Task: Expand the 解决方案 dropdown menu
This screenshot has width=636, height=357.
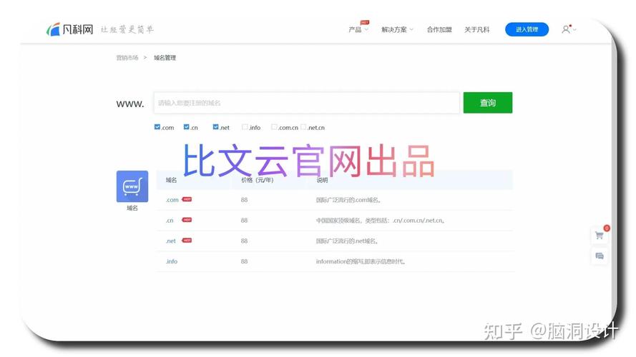Action: [397, 29]
